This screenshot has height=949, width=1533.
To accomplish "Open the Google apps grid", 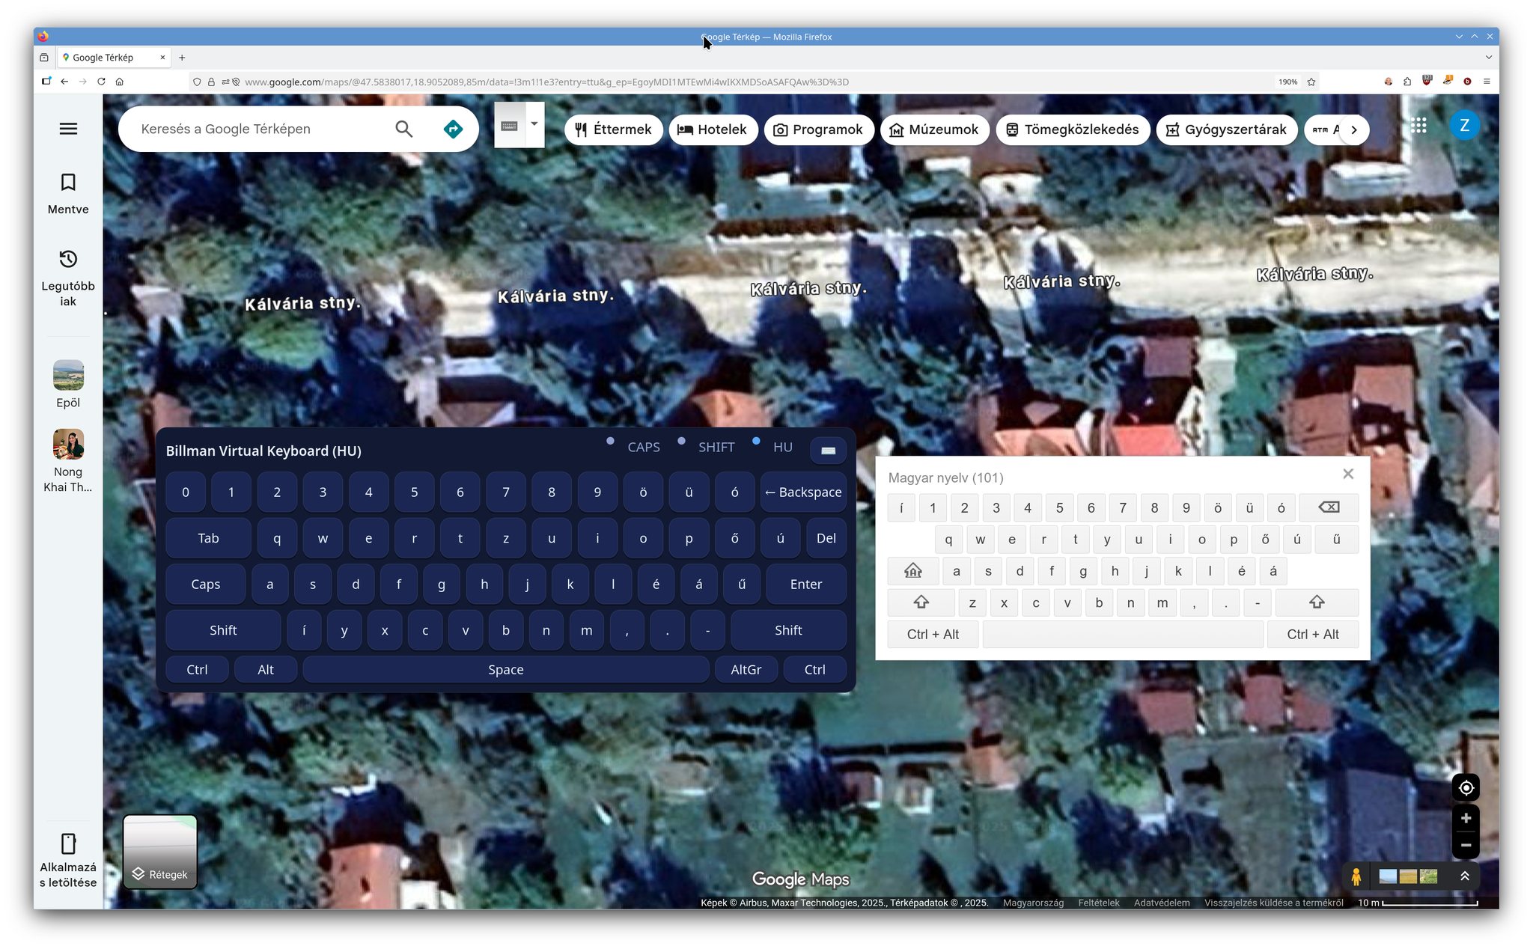I will pyautogui.click(x=1418, y=126).
